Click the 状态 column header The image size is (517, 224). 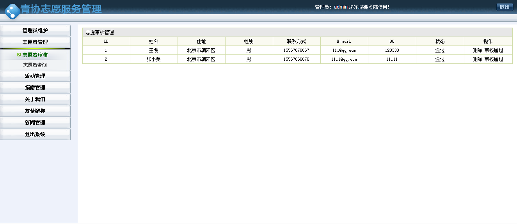point(440,41)
